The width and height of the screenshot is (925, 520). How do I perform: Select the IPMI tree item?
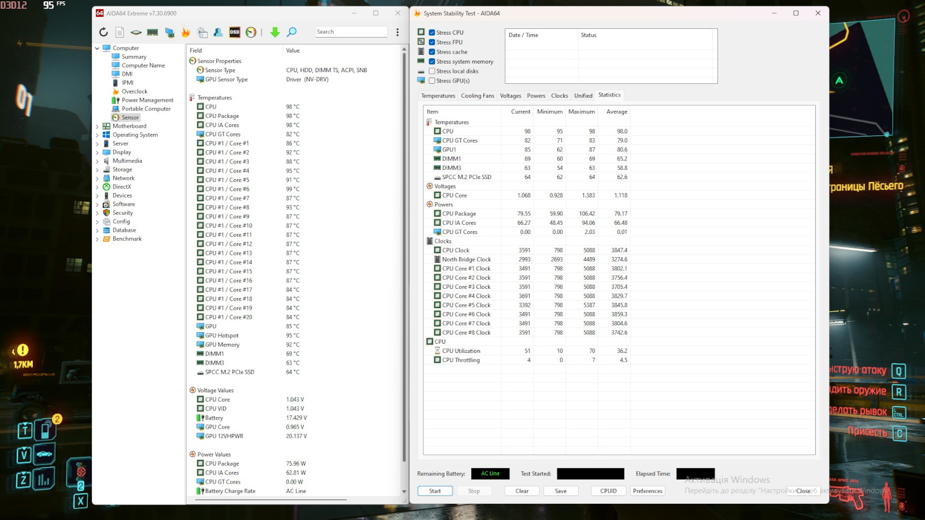coord(127,83)
